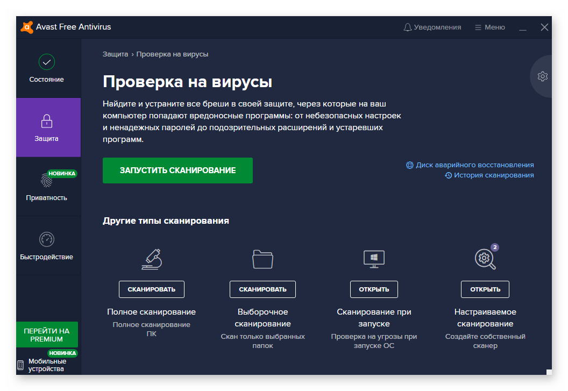Image resolution: width=568 pixels, height=391 pixels.
Task: Click 'Полное сканирование ПК' description text
Action: (152, 329)
